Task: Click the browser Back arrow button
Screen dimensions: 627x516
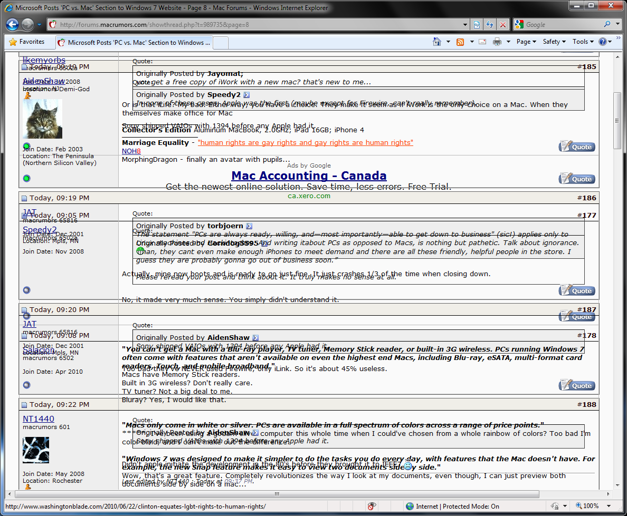Action: click(x=12, y=25)
